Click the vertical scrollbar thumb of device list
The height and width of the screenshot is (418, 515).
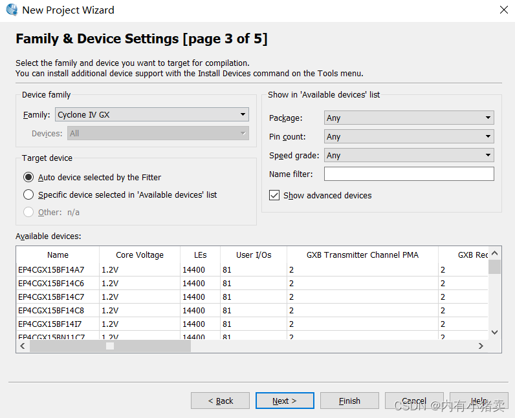495,267
